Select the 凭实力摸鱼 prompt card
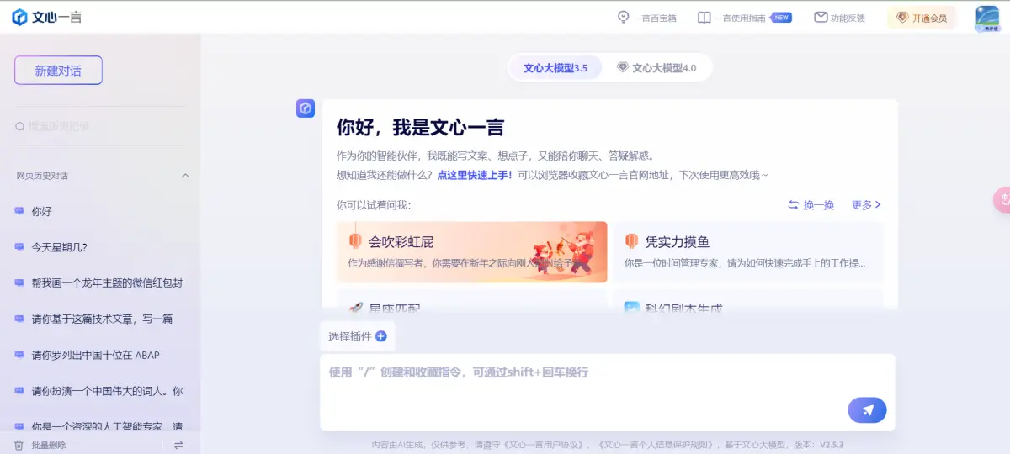This screenshot has width=1010, height=454. pyautogui.click(x=747, y=252)
